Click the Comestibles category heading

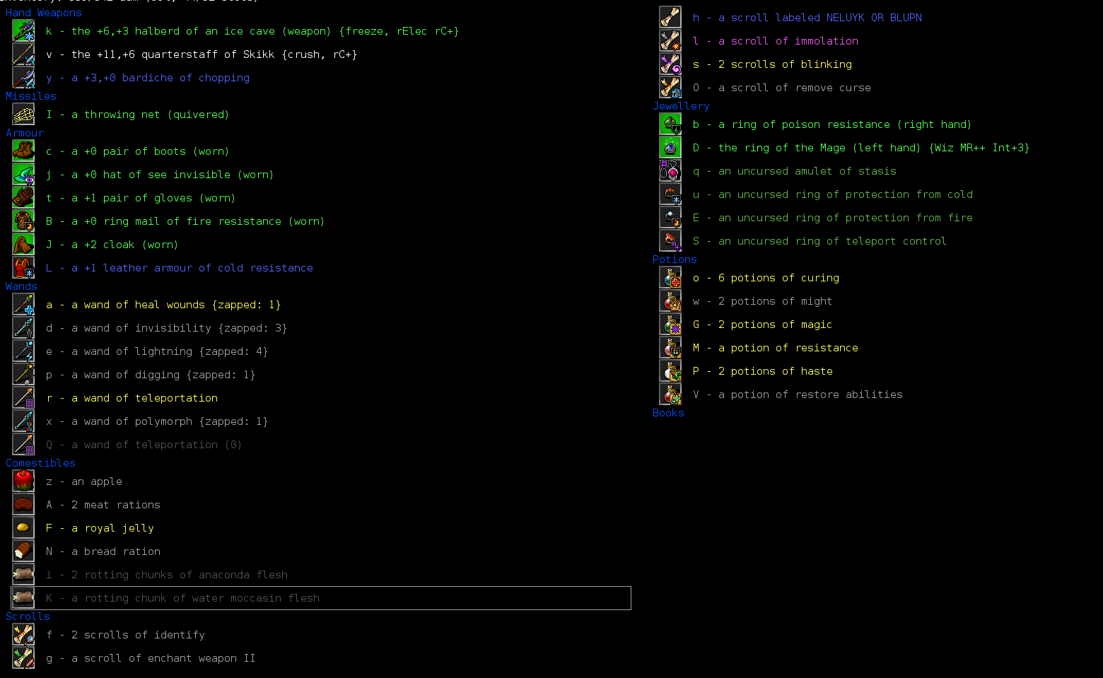[40, 463]
